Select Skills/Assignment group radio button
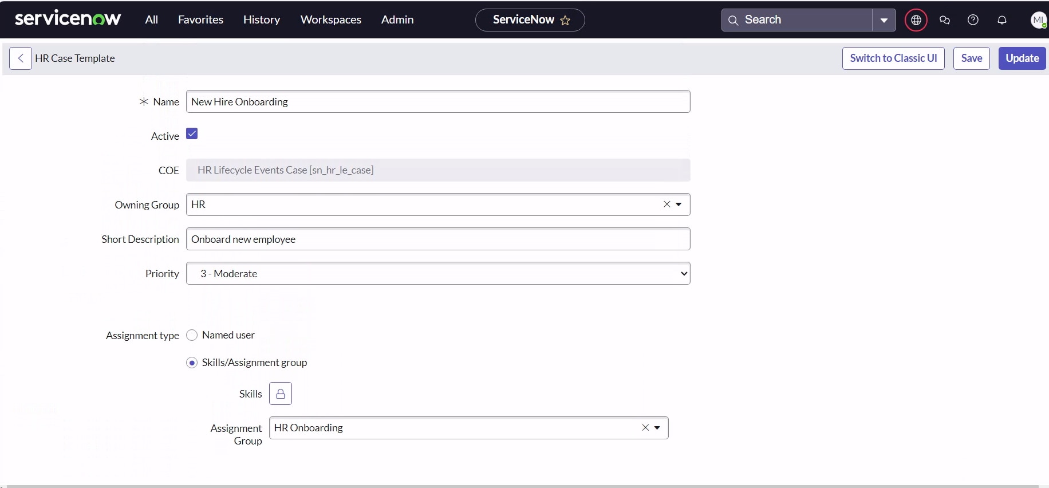The image size is (1049, 488). (192, 363)
